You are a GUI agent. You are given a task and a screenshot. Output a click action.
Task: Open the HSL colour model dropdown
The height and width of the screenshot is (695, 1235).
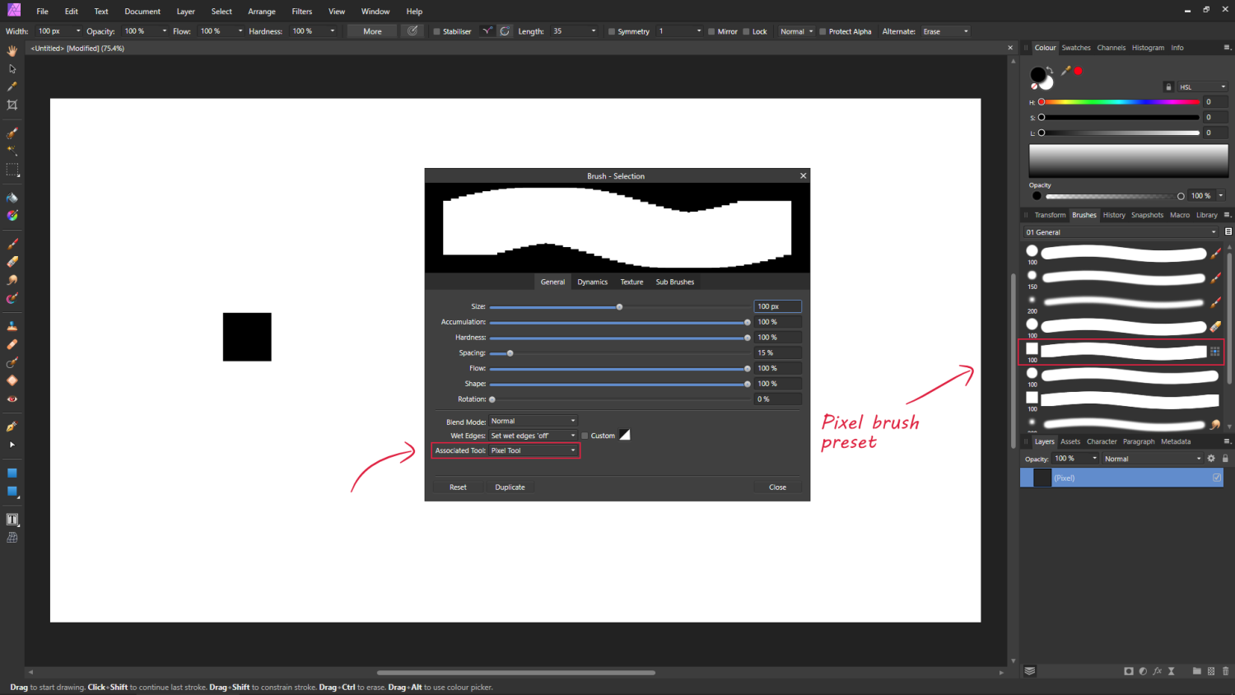tap(1202, 86)
